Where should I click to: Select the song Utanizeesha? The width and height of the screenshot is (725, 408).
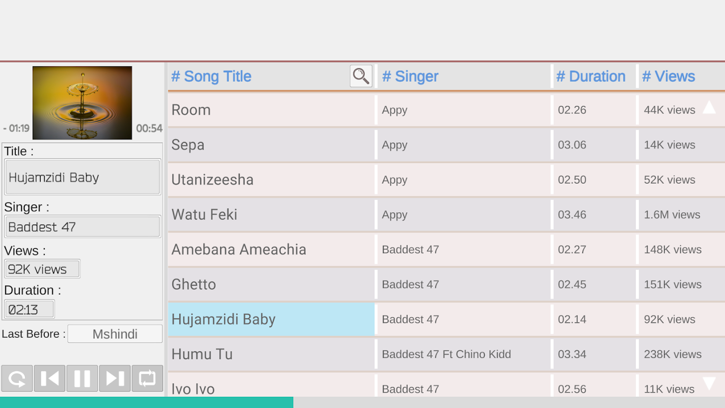pyautogui.click(x=212, y=180)
